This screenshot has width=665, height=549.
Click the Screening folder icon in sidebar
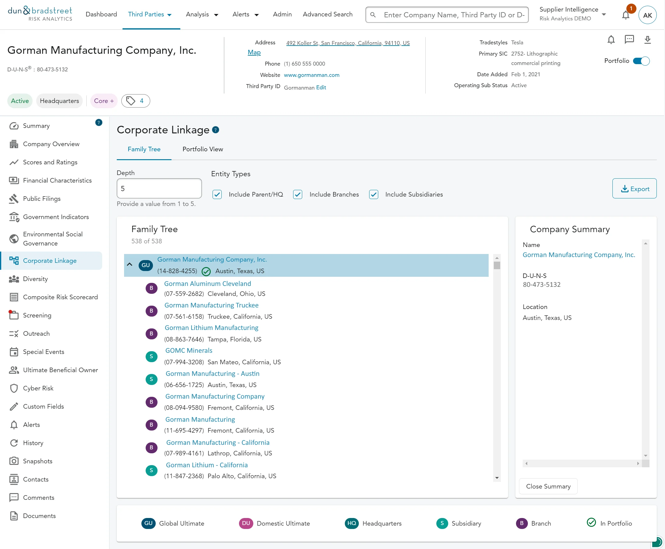point(14,315)
